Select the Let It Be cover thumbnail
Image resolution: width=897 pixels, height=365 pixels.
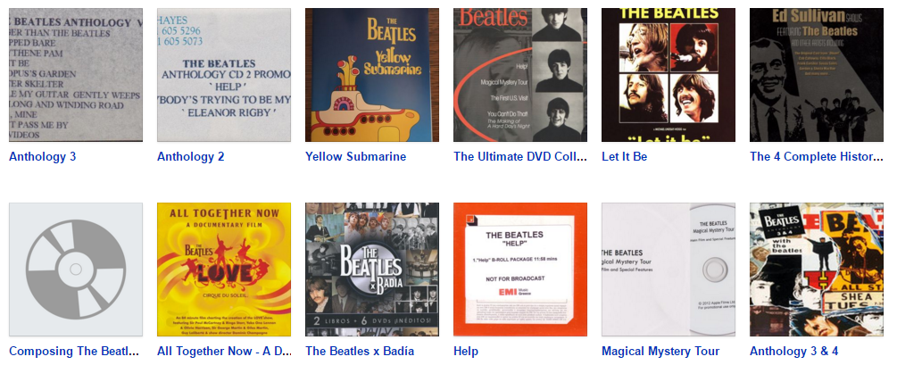tap(669, 75)
